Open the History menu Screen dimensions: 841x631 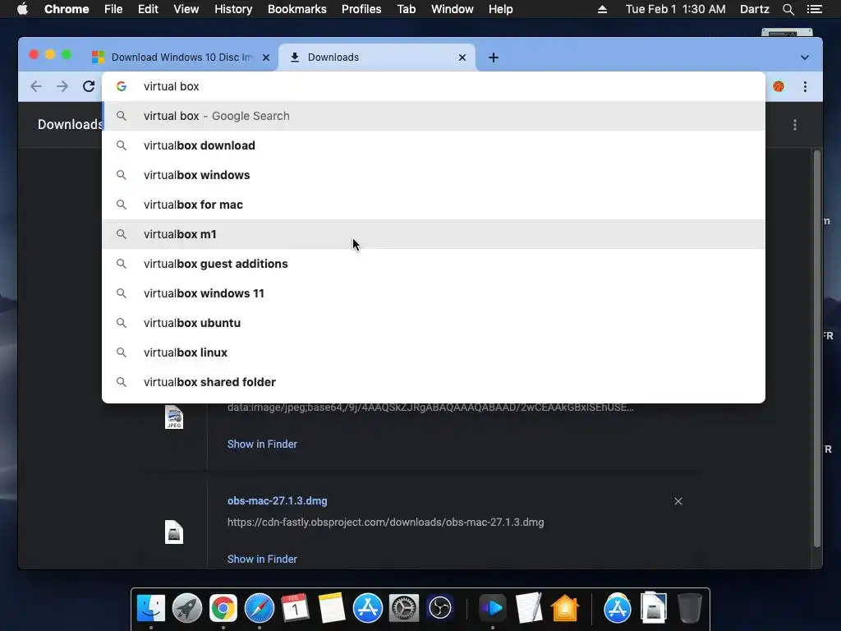233,9
